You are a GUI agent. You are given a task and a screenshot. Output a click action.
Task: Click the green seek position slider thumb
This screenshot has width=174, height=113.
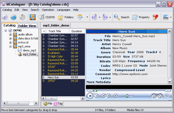coord(95,91)
